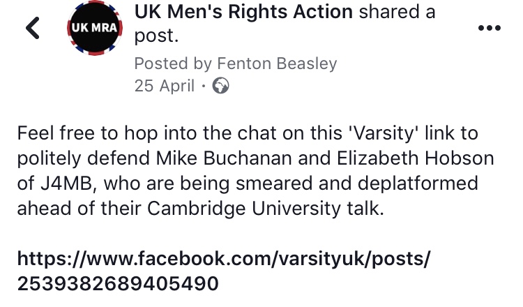Open the UK Men's Rights Action page

pyautogui.click(x=255, y=11)
